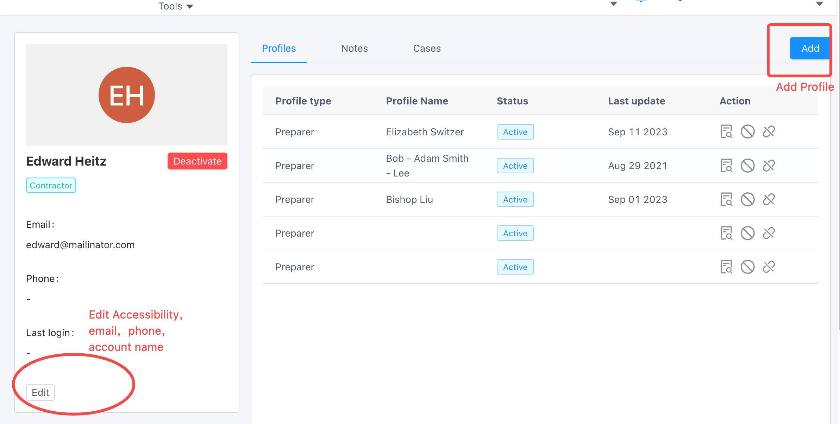View details of Bob - Adam Smith profile

pyautogui.click(x=726, y=166)
